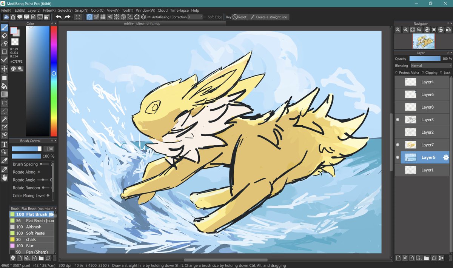
Task: Select the Move tool
Action: 5,69
